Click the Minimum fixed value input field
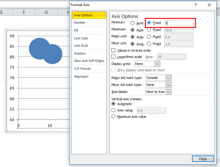220x167 pixels. point(179,23)
